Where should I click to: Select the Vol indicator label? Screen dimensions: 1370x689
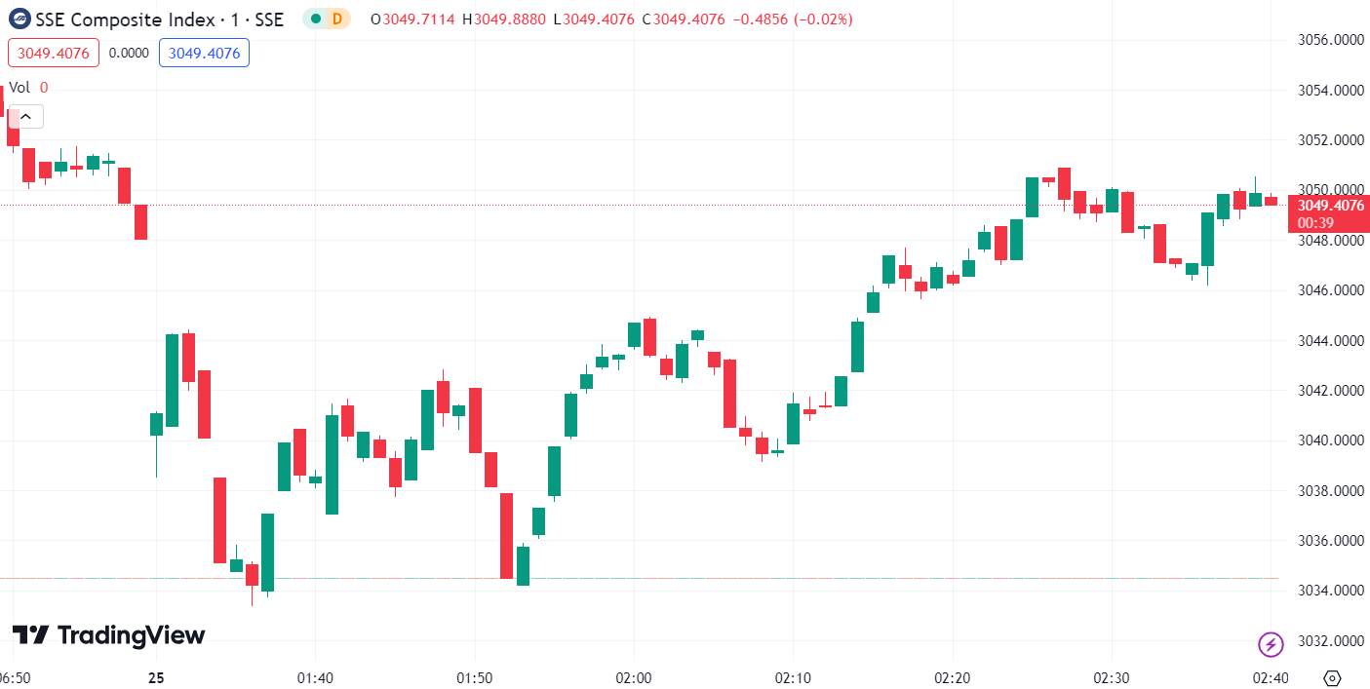coord(20,87)
